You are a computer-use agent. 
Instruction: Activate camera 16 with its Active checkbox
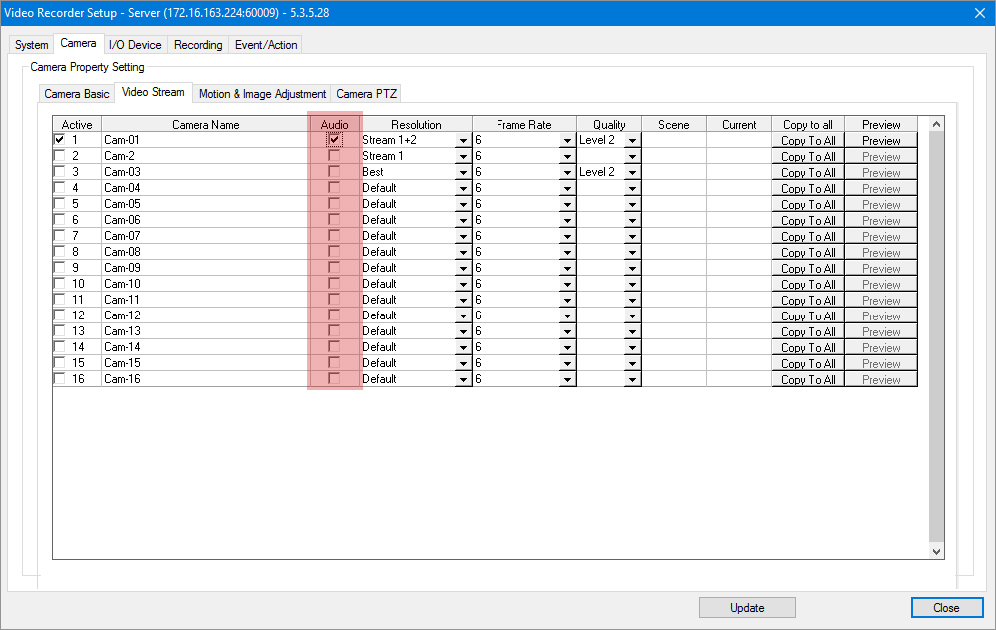click(60, 379)
